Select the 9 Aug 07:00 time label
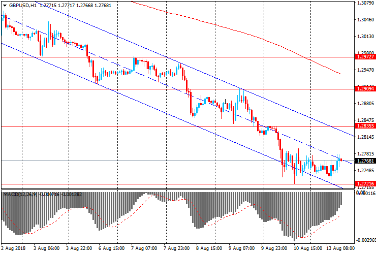Image resolution: width=376 pixels, height=254 pixels. (x=242, y=248)
